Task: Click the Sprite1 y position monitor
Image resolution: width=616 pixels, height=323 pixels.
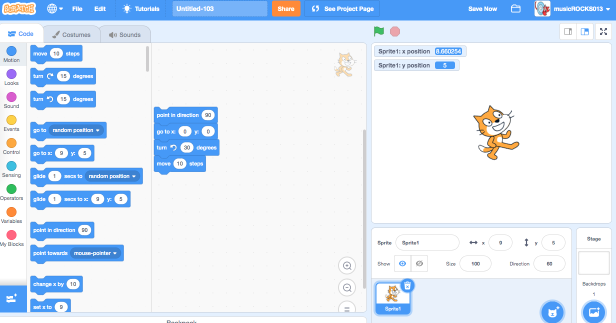Action: (416, 65)
